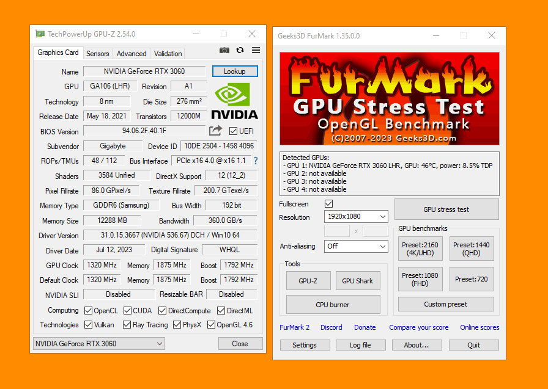
Task: Click the NVIDIA logo in GPU-Z
Action: tap(234, 101)
